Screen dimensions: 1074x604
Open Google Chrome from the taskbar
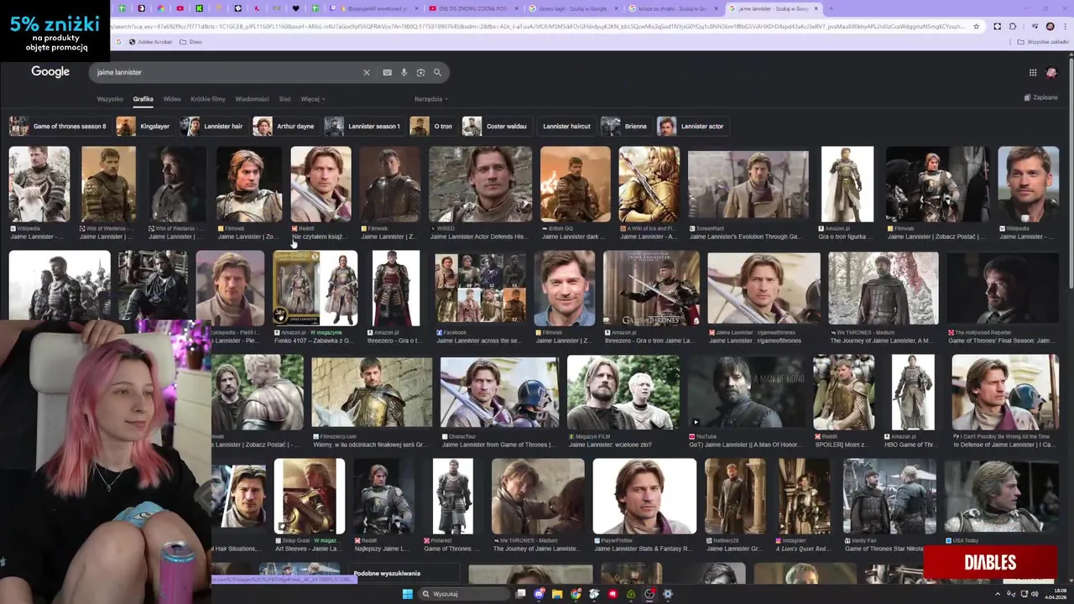point(576,594)
